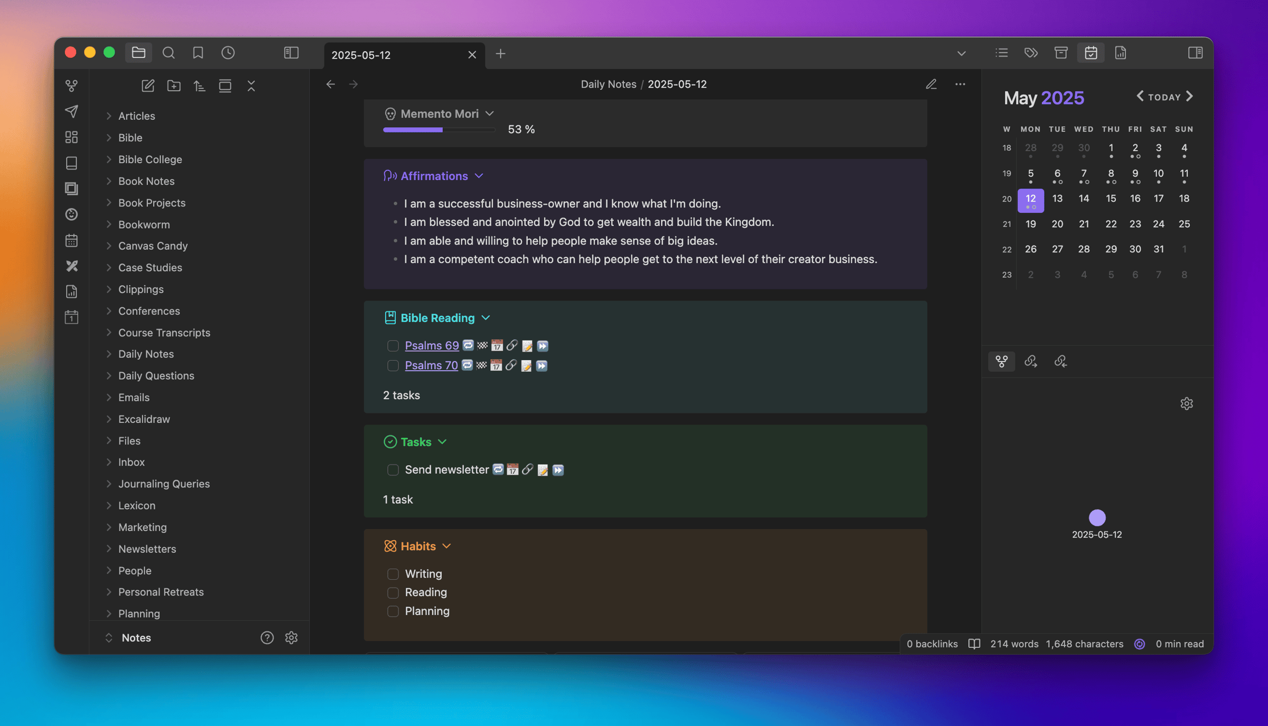Check the Planning habit checkbox
The image size is (1268, 726).
(393, 611)
